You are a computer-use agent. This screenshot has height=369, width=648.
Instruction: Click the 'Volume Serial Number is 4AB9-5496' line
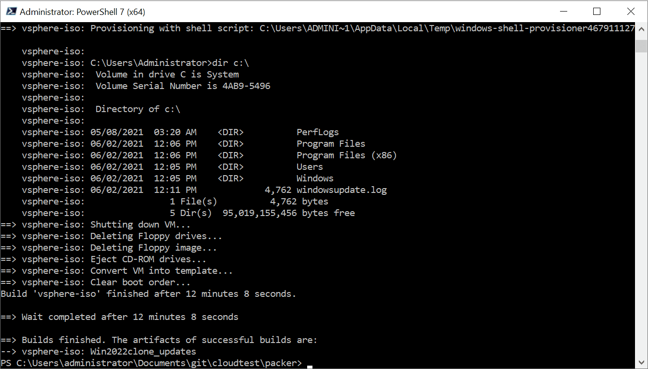pos(183,86)
